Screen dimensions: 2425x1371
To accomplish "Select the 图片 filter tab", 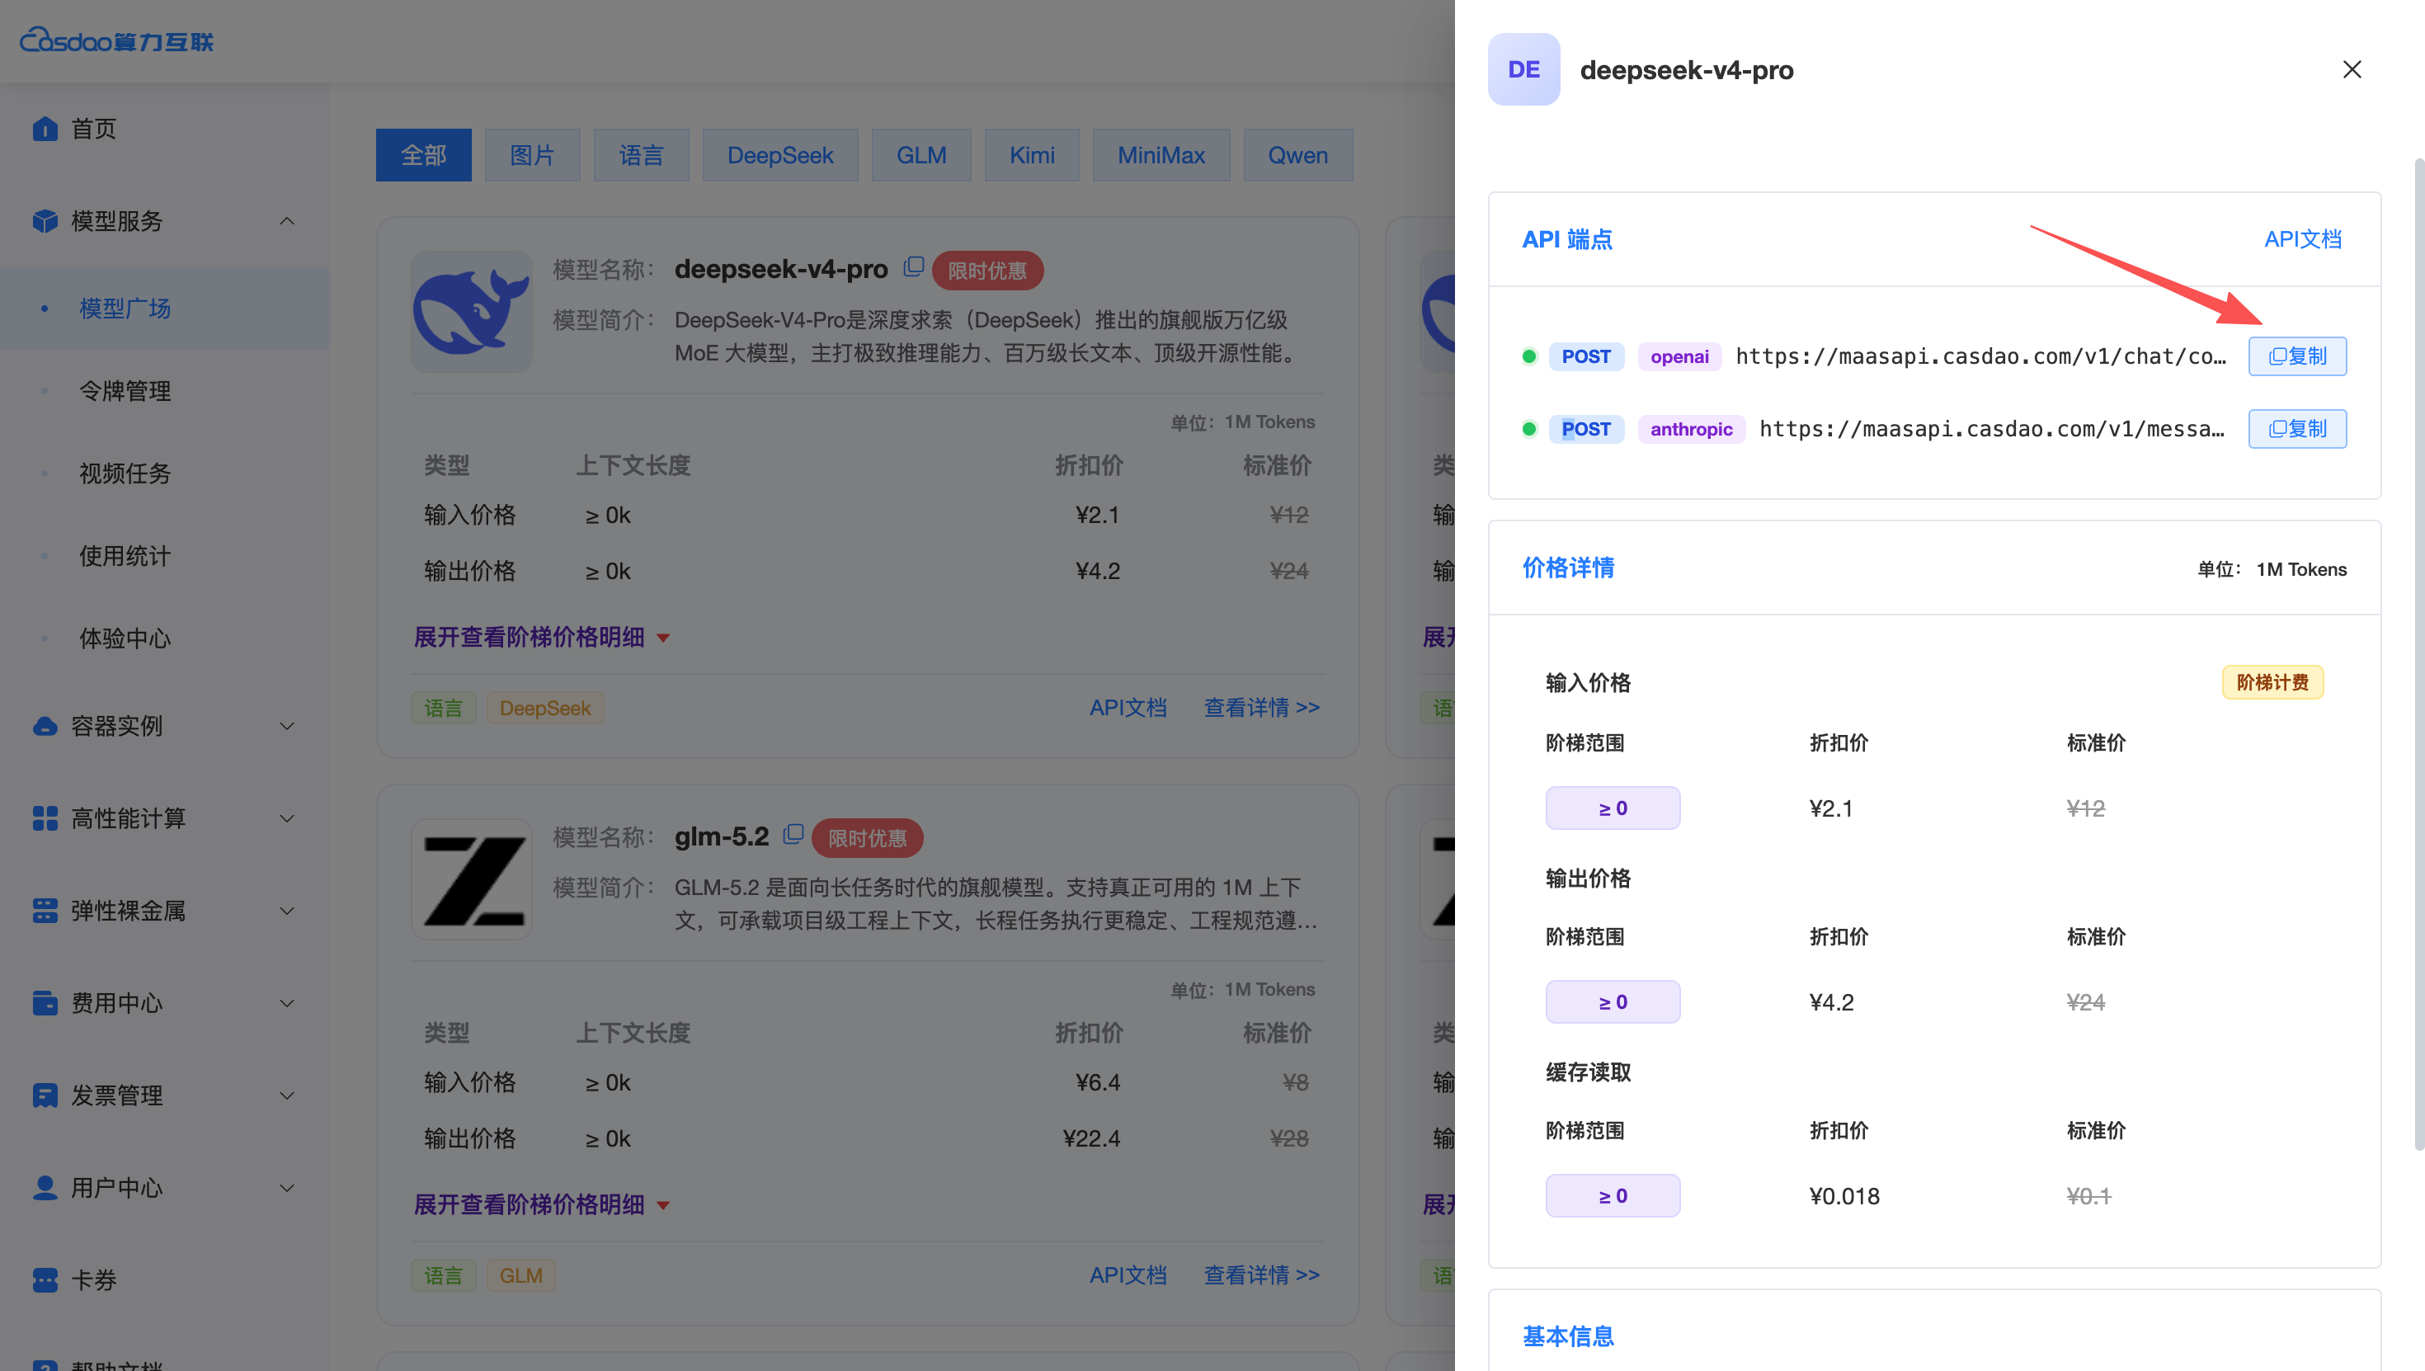I will [x=532, y=155].
